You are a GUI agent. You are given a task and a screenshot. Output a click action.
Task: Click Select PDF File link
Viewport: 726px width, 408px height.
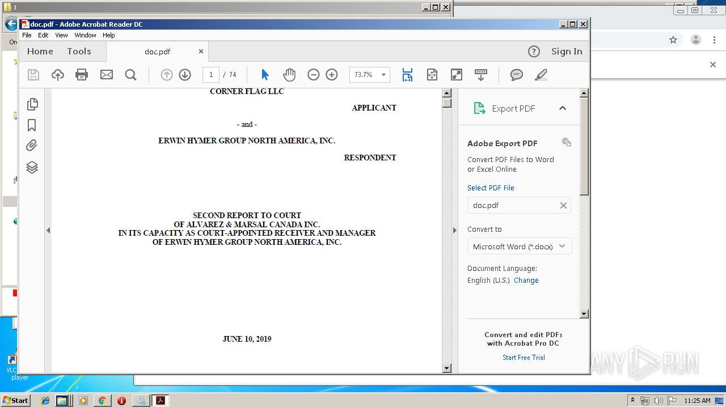pyautogui.click(x=491, y=188)
